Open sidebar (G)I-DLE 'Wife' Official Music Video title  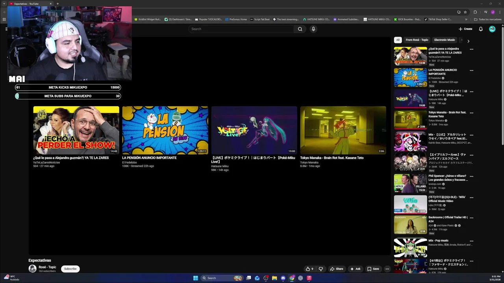[x=447, y=199]
